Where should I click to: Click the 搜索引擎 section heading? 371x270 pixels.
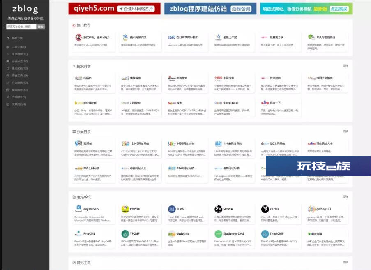pyautogui.click(x=83, y=66)
